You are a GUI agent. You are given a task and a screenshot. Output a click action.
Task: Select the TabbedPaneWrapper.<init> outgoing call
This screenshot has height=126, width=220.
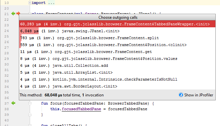(117, 24)
